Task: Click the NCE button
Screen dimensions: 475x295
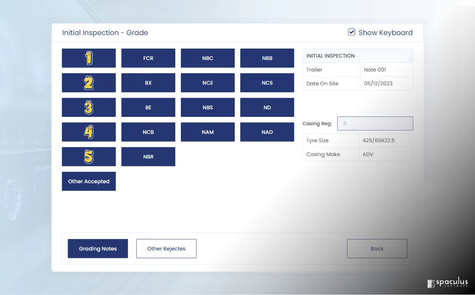Action: coord(207,83)
